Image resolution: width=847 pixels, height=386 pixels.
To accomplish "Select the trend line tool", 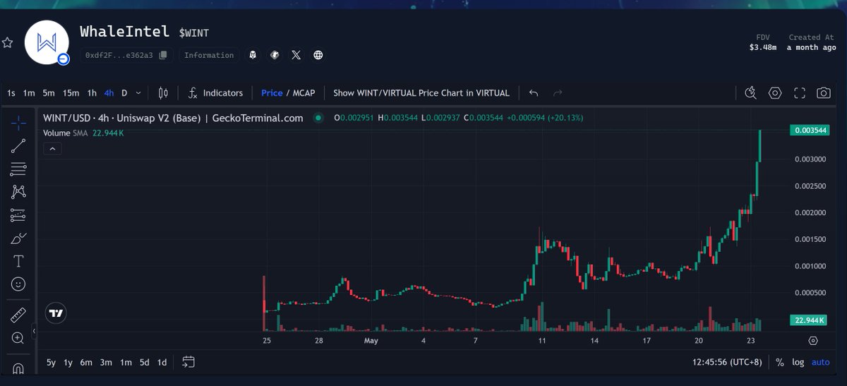I will [18, 146].
